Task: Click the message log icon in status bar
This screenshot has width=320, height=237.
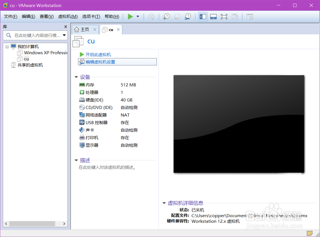Action: [x=309, y=233]
